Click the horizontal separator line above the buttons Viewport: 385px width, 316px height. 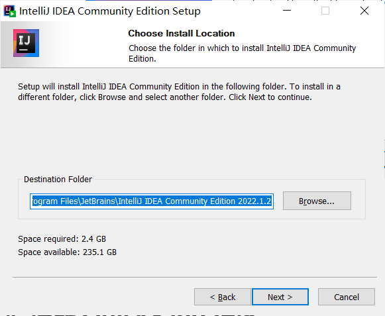pos(195,277)
